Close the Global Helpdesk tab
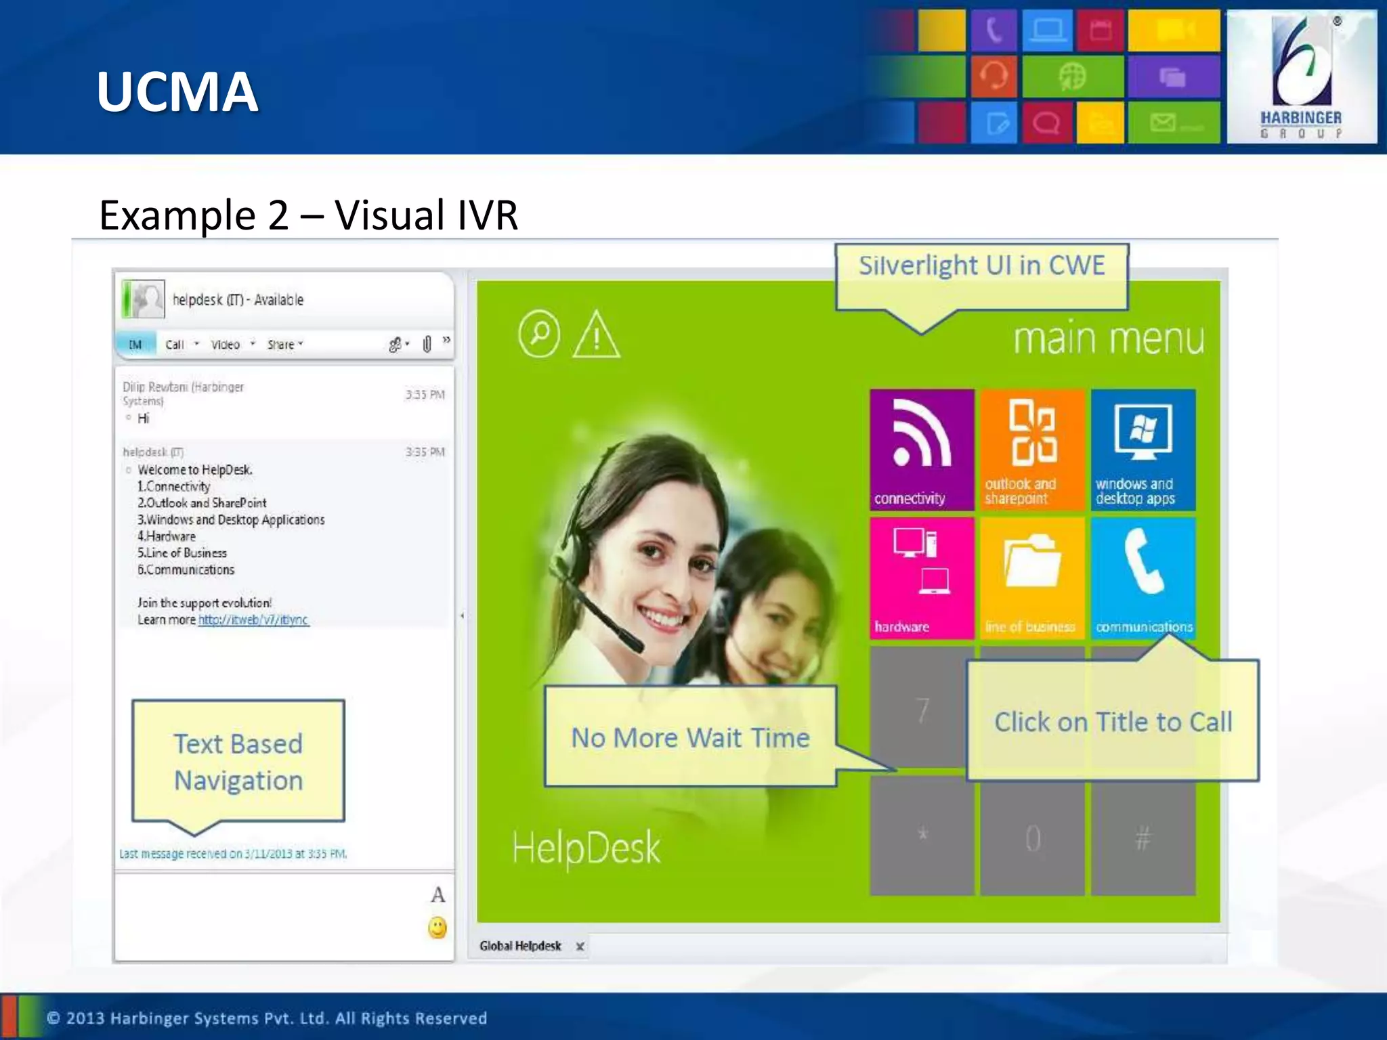 (580, 947)
